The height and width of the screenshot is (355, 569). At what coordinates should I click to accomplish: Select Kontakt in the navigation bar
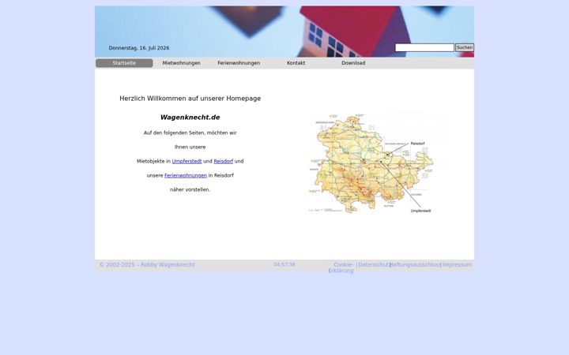pyautogui.click(x=296, y=63)
